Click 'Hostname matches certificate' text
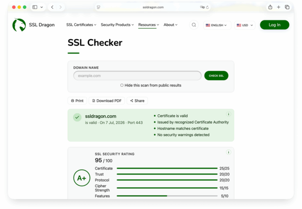Viewport: 302px width, 209px height. point(183,128)
